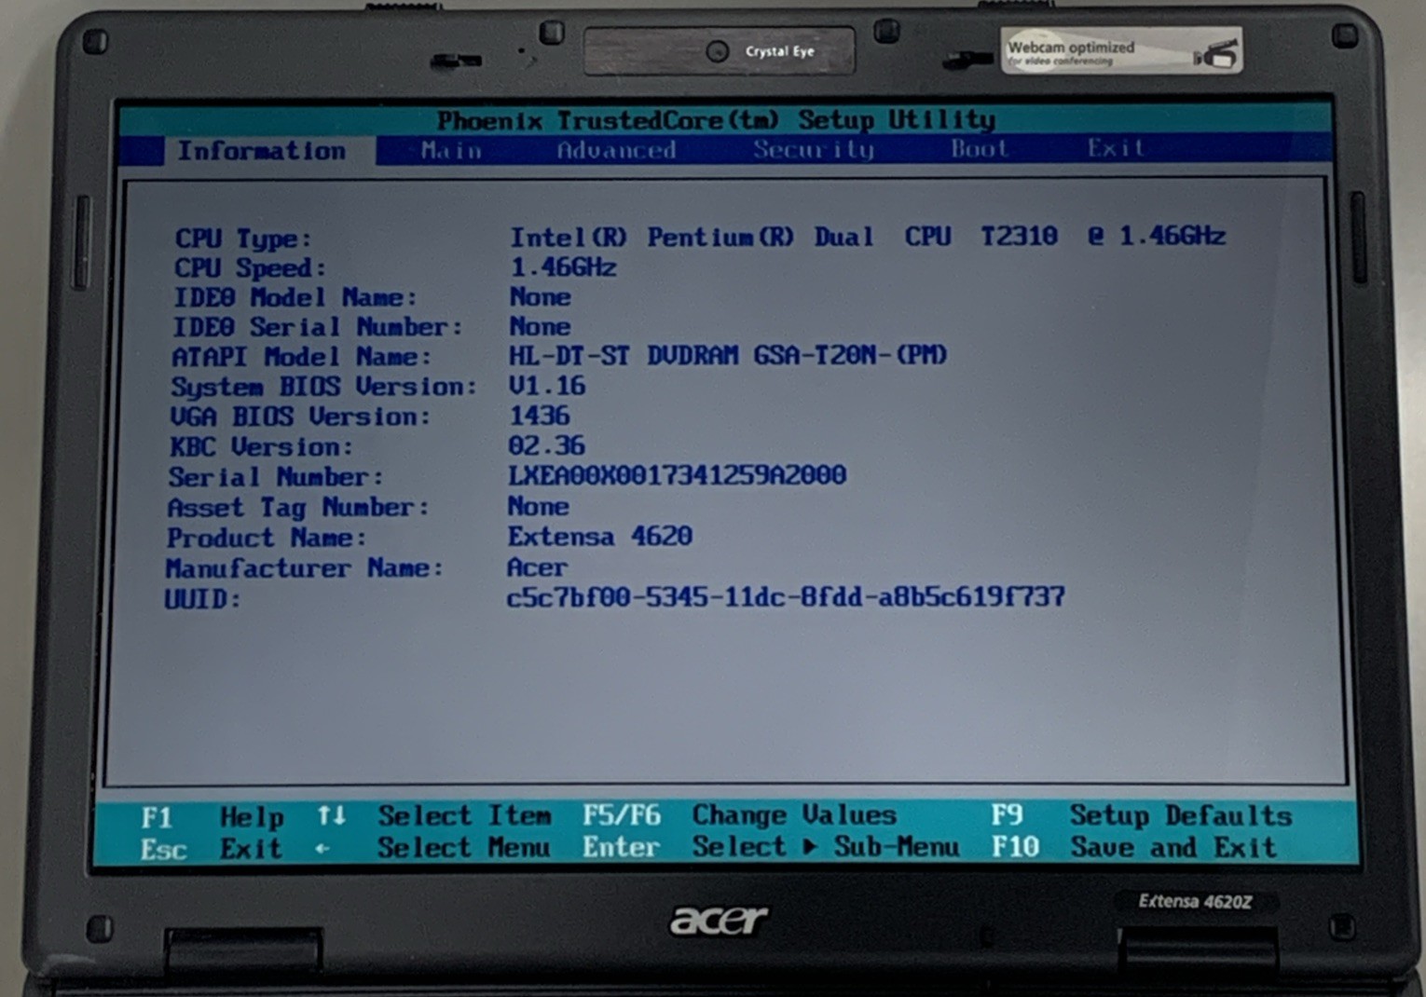The height and width of the screenshot is (997, 1426).
Task: Click the 'Asset Tag Number:' label
Action: [x=298, y=508]
